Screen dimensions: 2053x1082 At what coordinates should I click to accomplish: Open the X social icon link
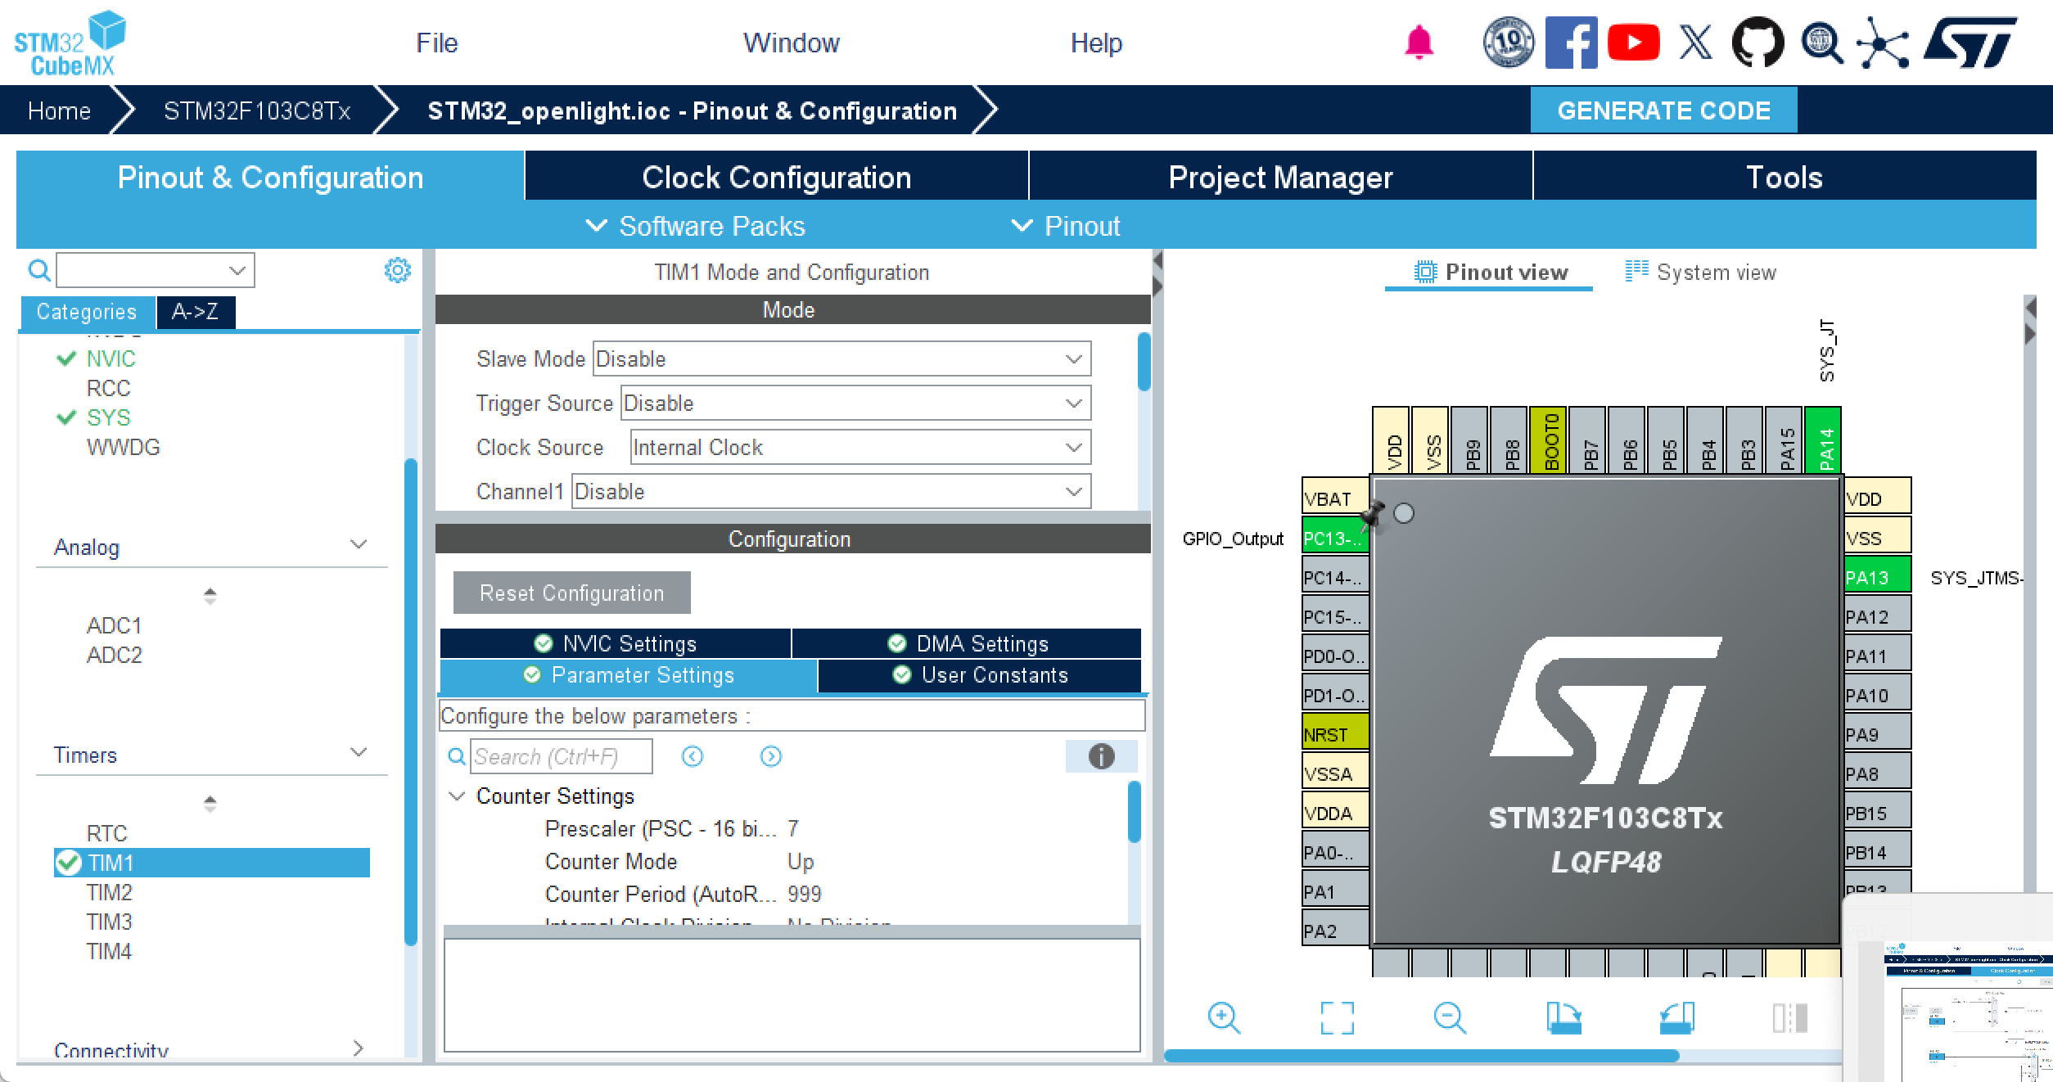tap(1695, 42)
